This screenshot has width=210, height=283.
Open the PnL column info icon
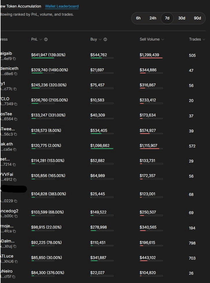46,39
